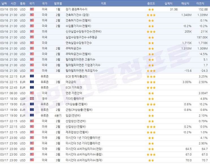Screen dimensions: 210x168
Task: Select the indicator 주택착공건수(전월비)
Action: tap(78, 54)
